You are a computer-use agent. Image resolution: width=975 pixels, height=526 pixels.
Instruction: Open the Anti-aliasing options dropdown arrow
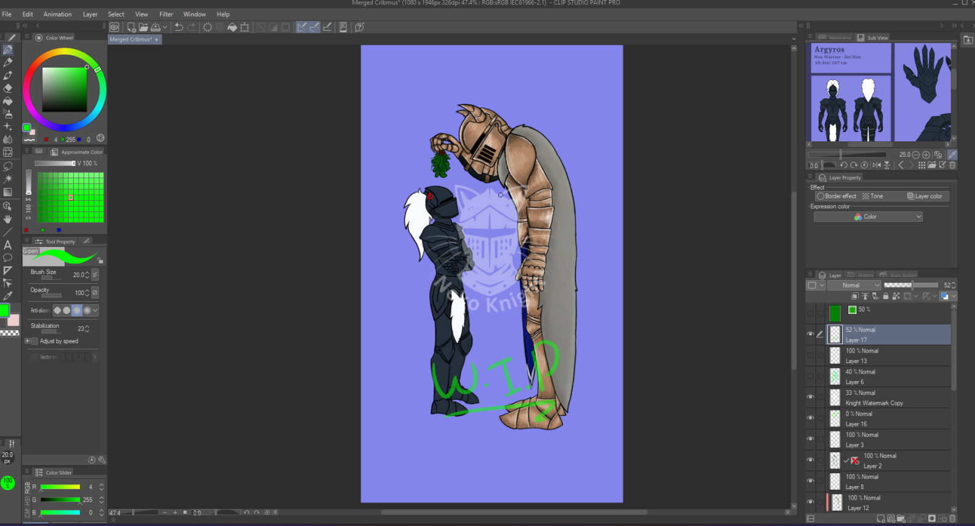(95, 310)
